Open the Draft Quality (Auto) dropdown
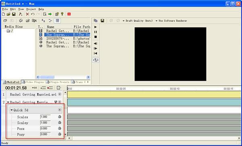The height and width of the screenshot is (146, 242). point(138,21)
